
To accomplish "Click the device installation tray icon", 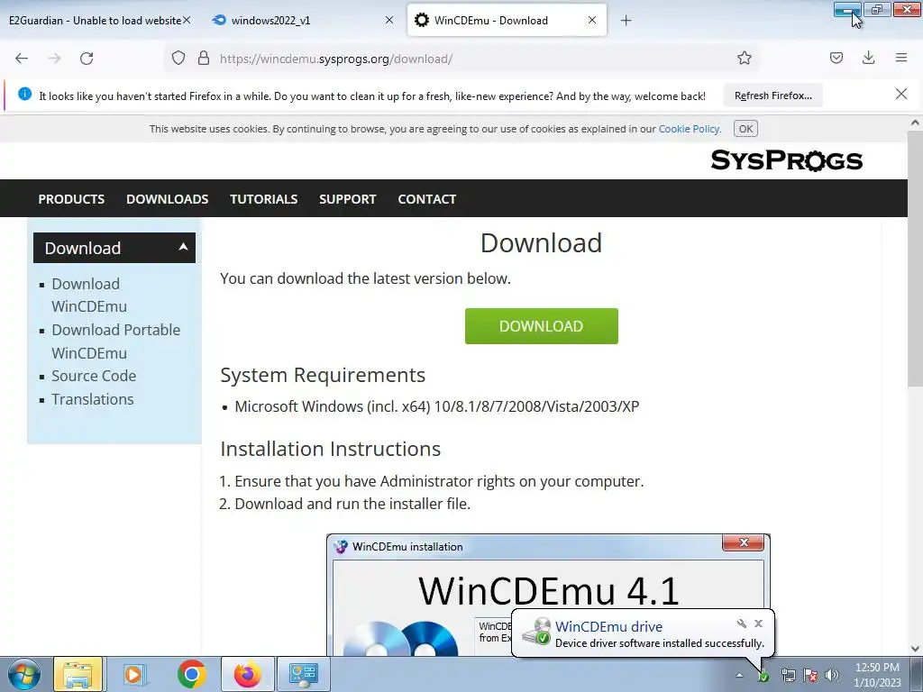I will (x=763, y=676).
